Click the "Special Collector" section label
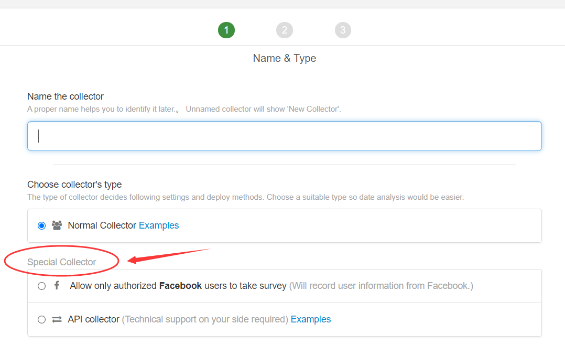Viewport: 565px width, 356px height. pyautogui.click(x=62, y=262)
